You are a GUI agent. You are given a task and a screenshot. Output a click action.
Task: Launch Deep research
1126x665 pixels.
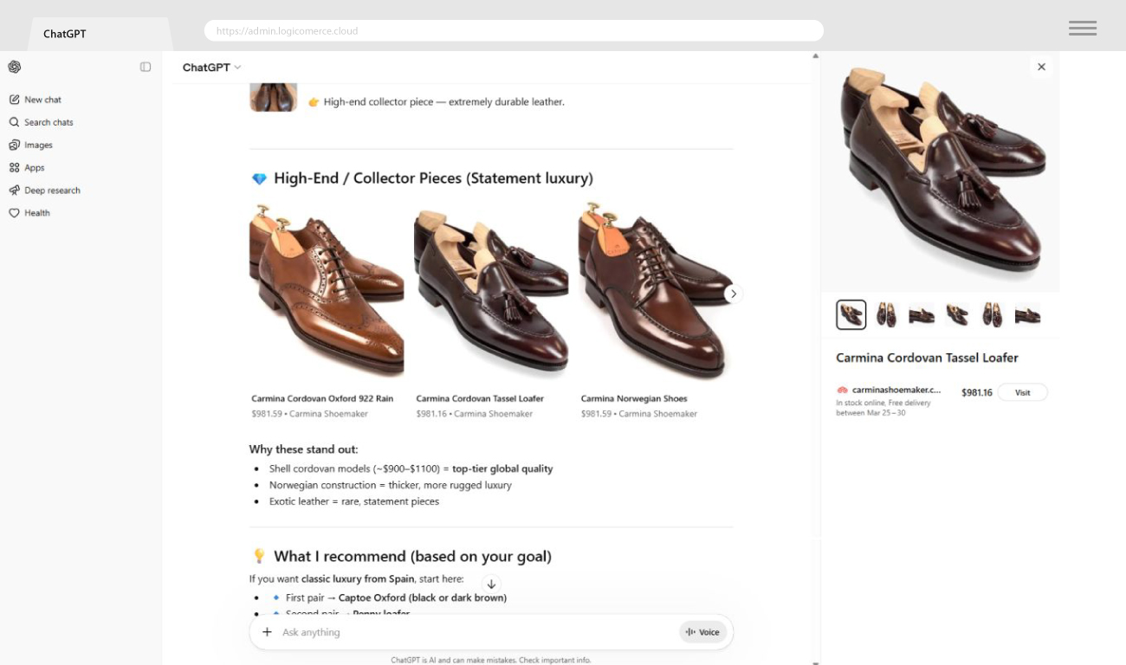tap(52, 190)
